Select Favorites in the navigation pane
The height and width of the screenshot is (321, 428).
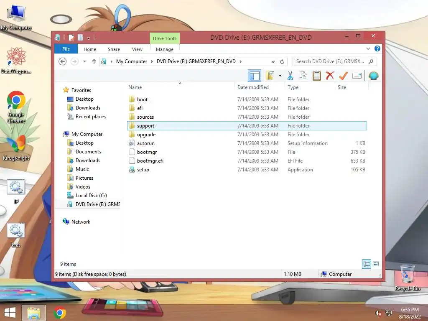click(81, 90)
